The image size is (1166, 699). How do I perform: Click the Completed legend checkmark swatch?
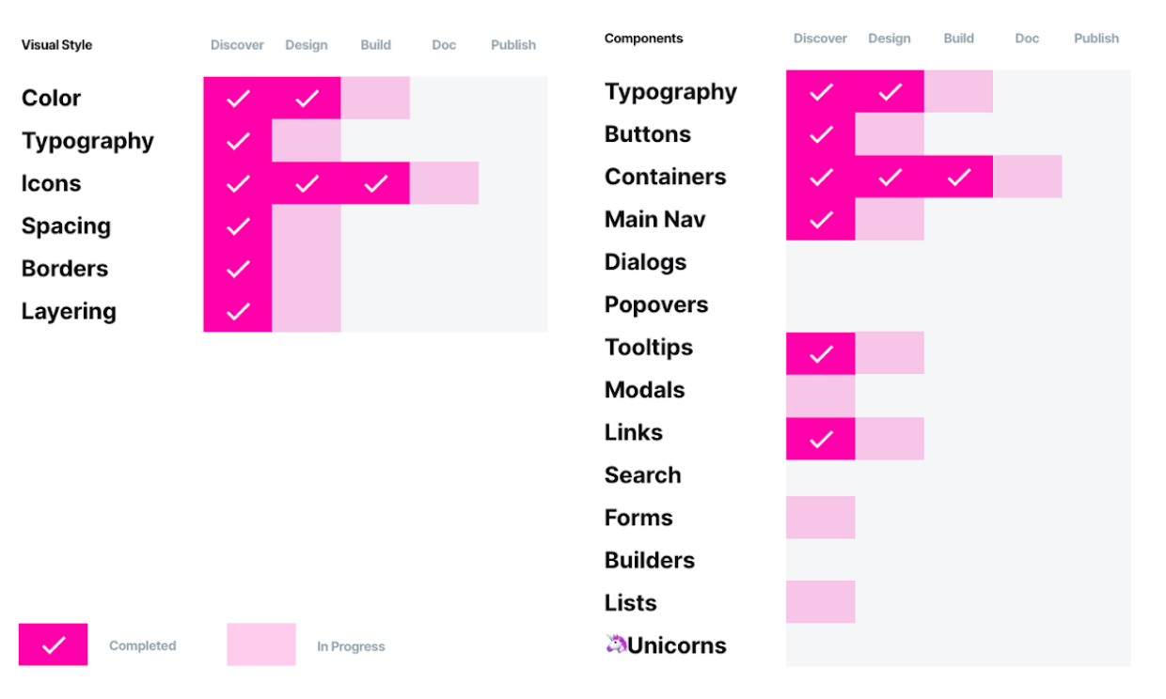click(x=54, y=645)
